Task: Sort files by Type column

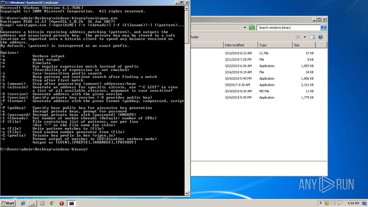Action: click(275, 45)
